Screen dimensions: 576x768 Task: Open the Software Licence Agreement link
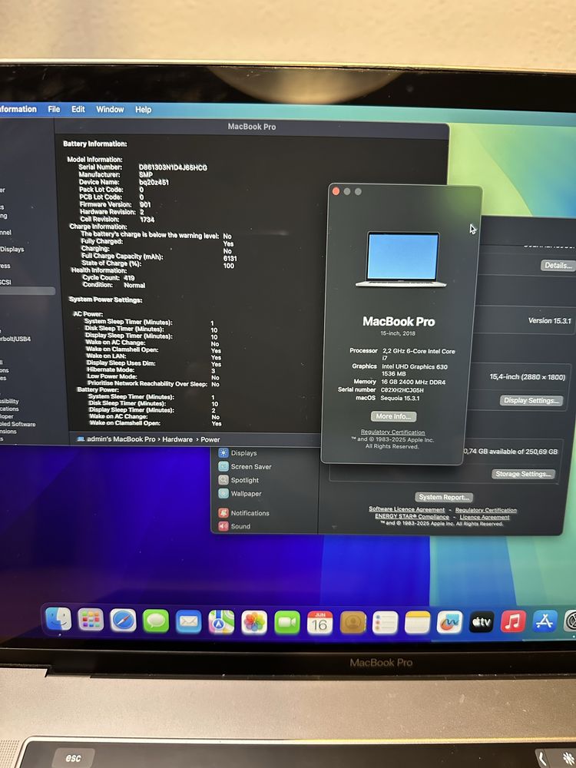(406, 509)
